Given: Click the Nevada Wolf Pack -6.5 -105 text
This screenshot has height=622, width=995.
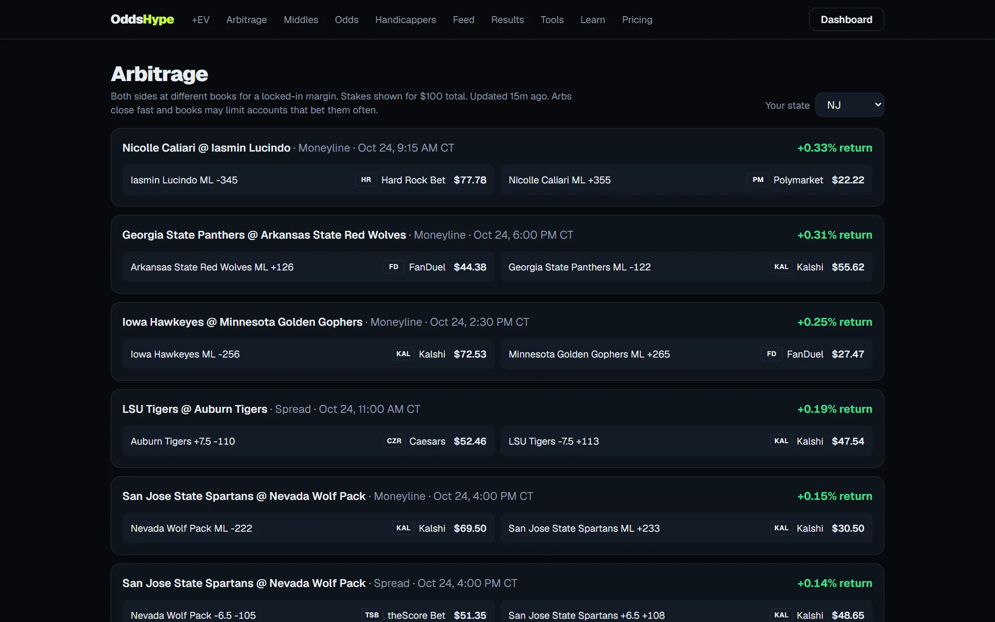Looking at the screenshot, I should [193, 615].
